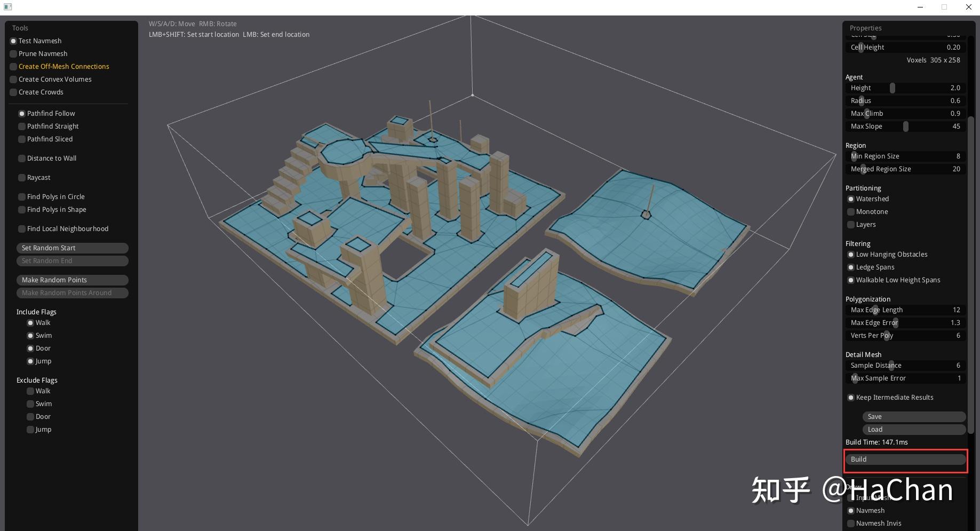Click the Voxels 305 x 258 text

coord(933,60)
